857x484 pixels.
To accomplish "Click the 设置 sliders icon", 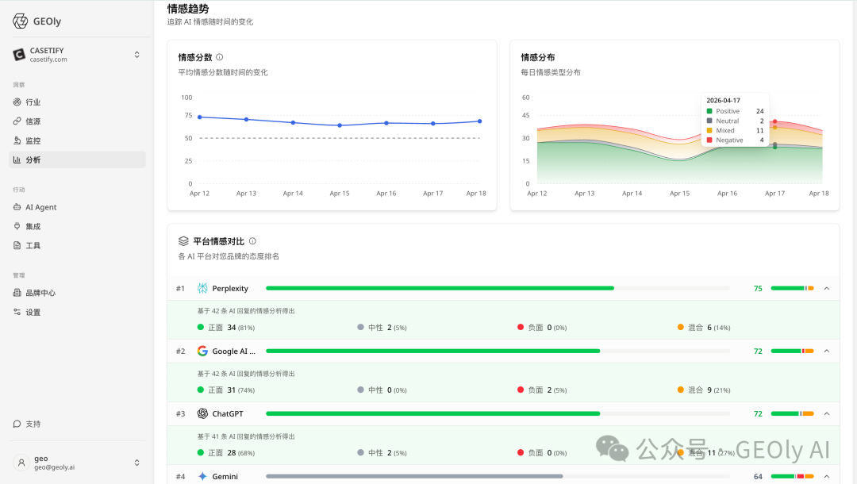I will point(17,312).
